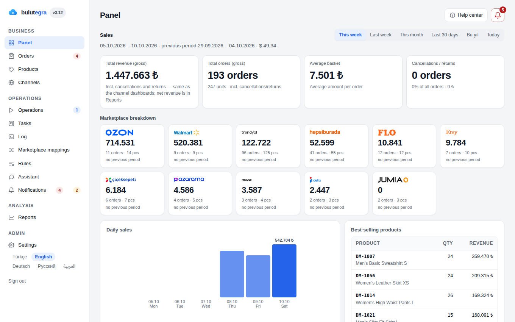Click the pazarama marketplace logo

click(189, 180)
